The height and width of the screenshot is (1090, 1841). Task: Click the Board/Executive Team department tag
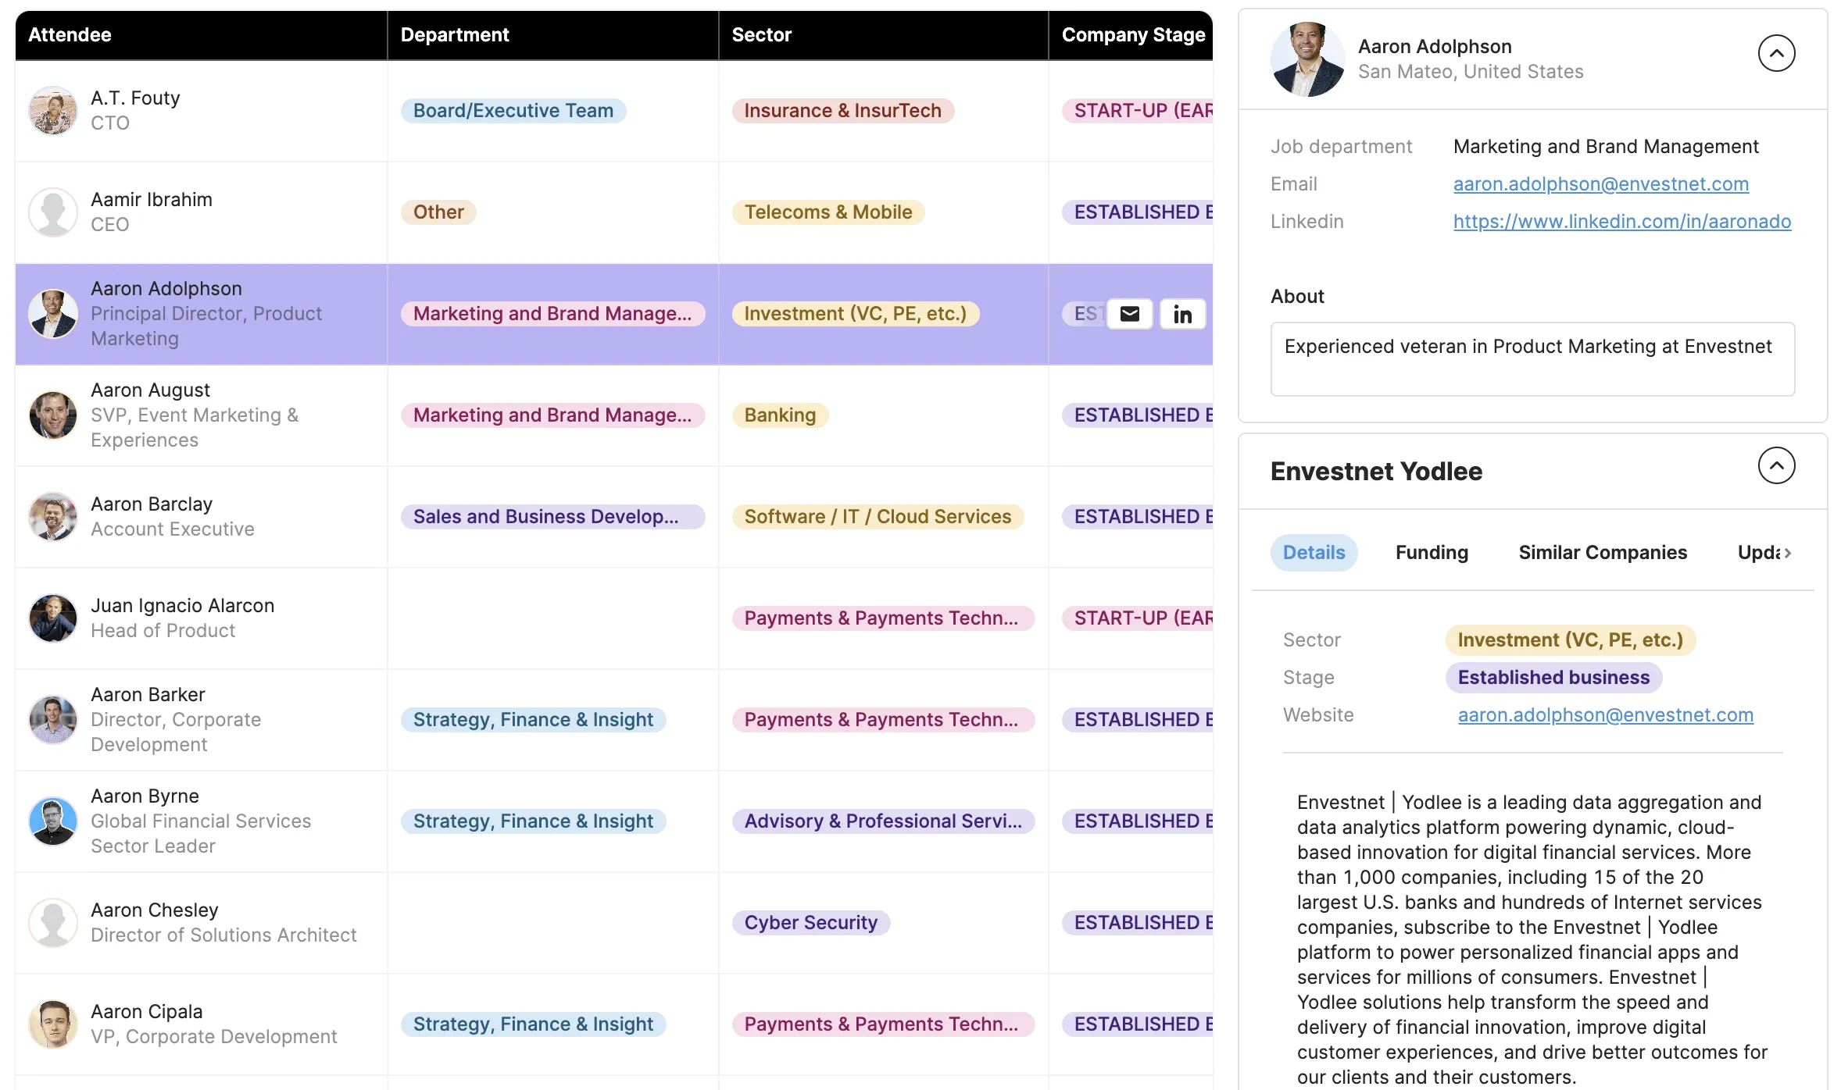pos(513,111)
